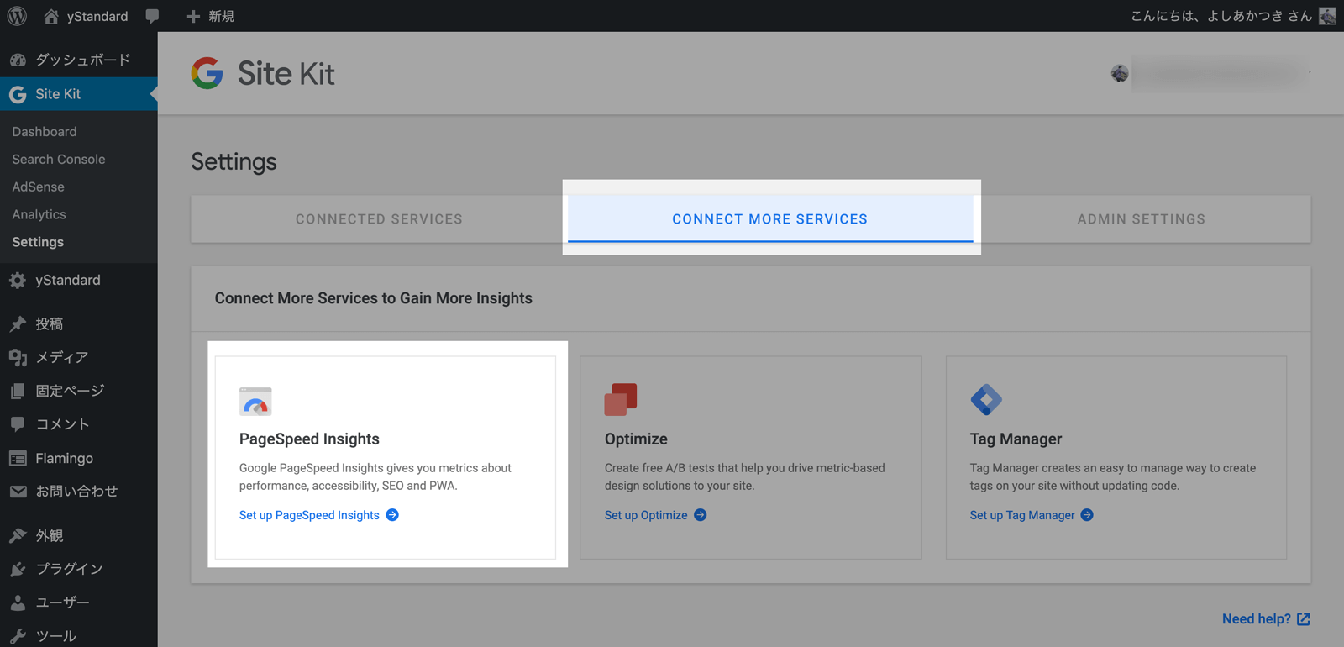Viewport: 1344px width, 647px height.
Task: Click the コメント bubble icon in sidebar
Action: (x=18, y=424)
